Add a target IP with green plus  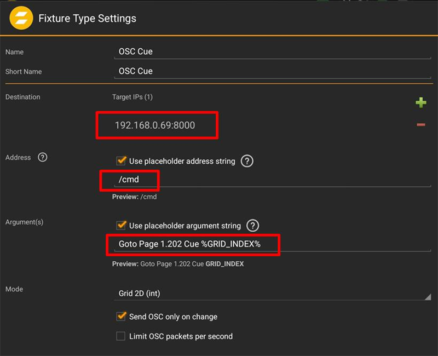420,102
